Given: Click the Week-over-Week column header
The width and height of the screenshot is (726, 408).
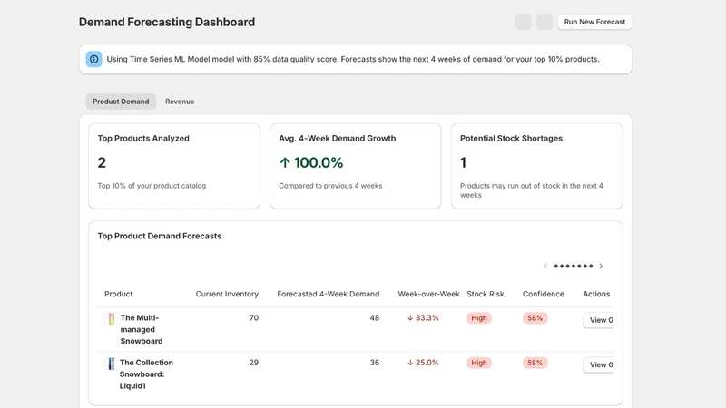Looking at the screenshot, I should 428,294.
